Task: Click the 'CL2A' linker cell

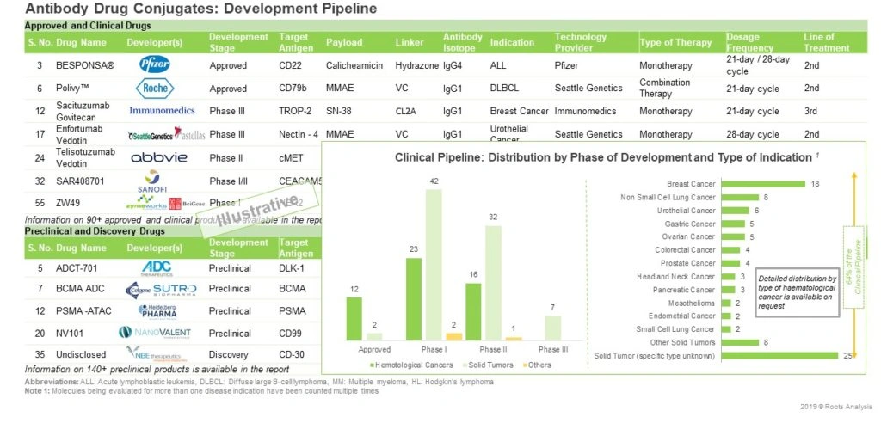Action: 407,111
